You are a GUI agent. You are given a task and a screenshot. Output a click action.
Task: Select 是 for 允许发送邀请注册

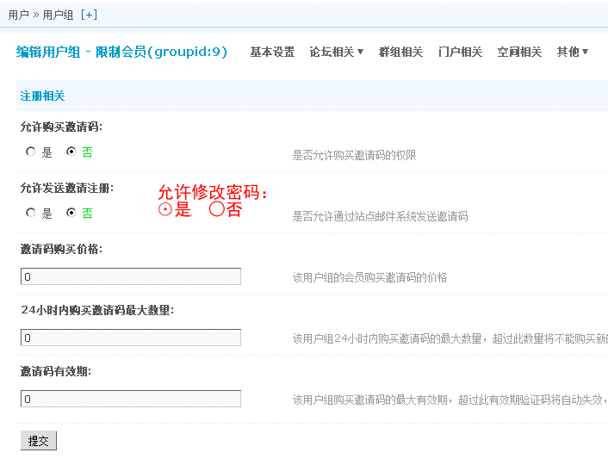coord(31,213)
